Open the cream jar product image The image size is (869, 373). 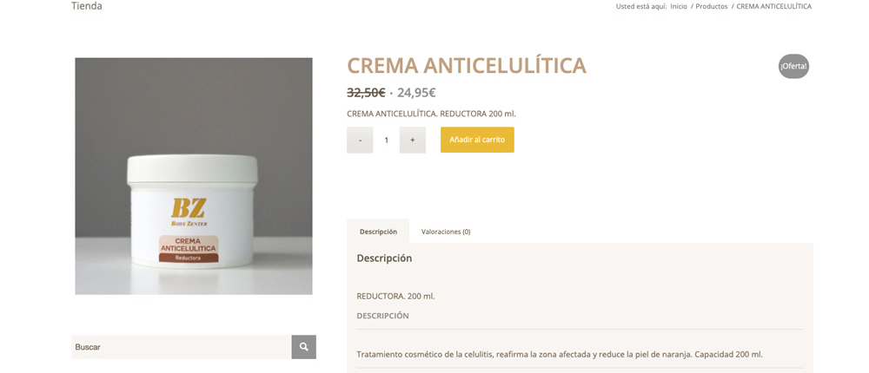pyautogui.click(x=194, y=176)
